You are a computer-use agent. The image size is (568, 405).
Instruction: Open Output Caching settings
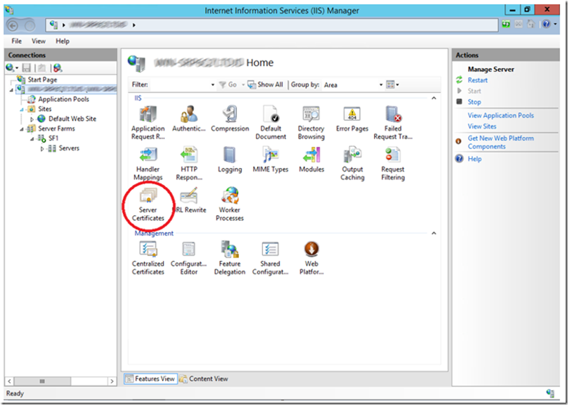tap(352, 163)
